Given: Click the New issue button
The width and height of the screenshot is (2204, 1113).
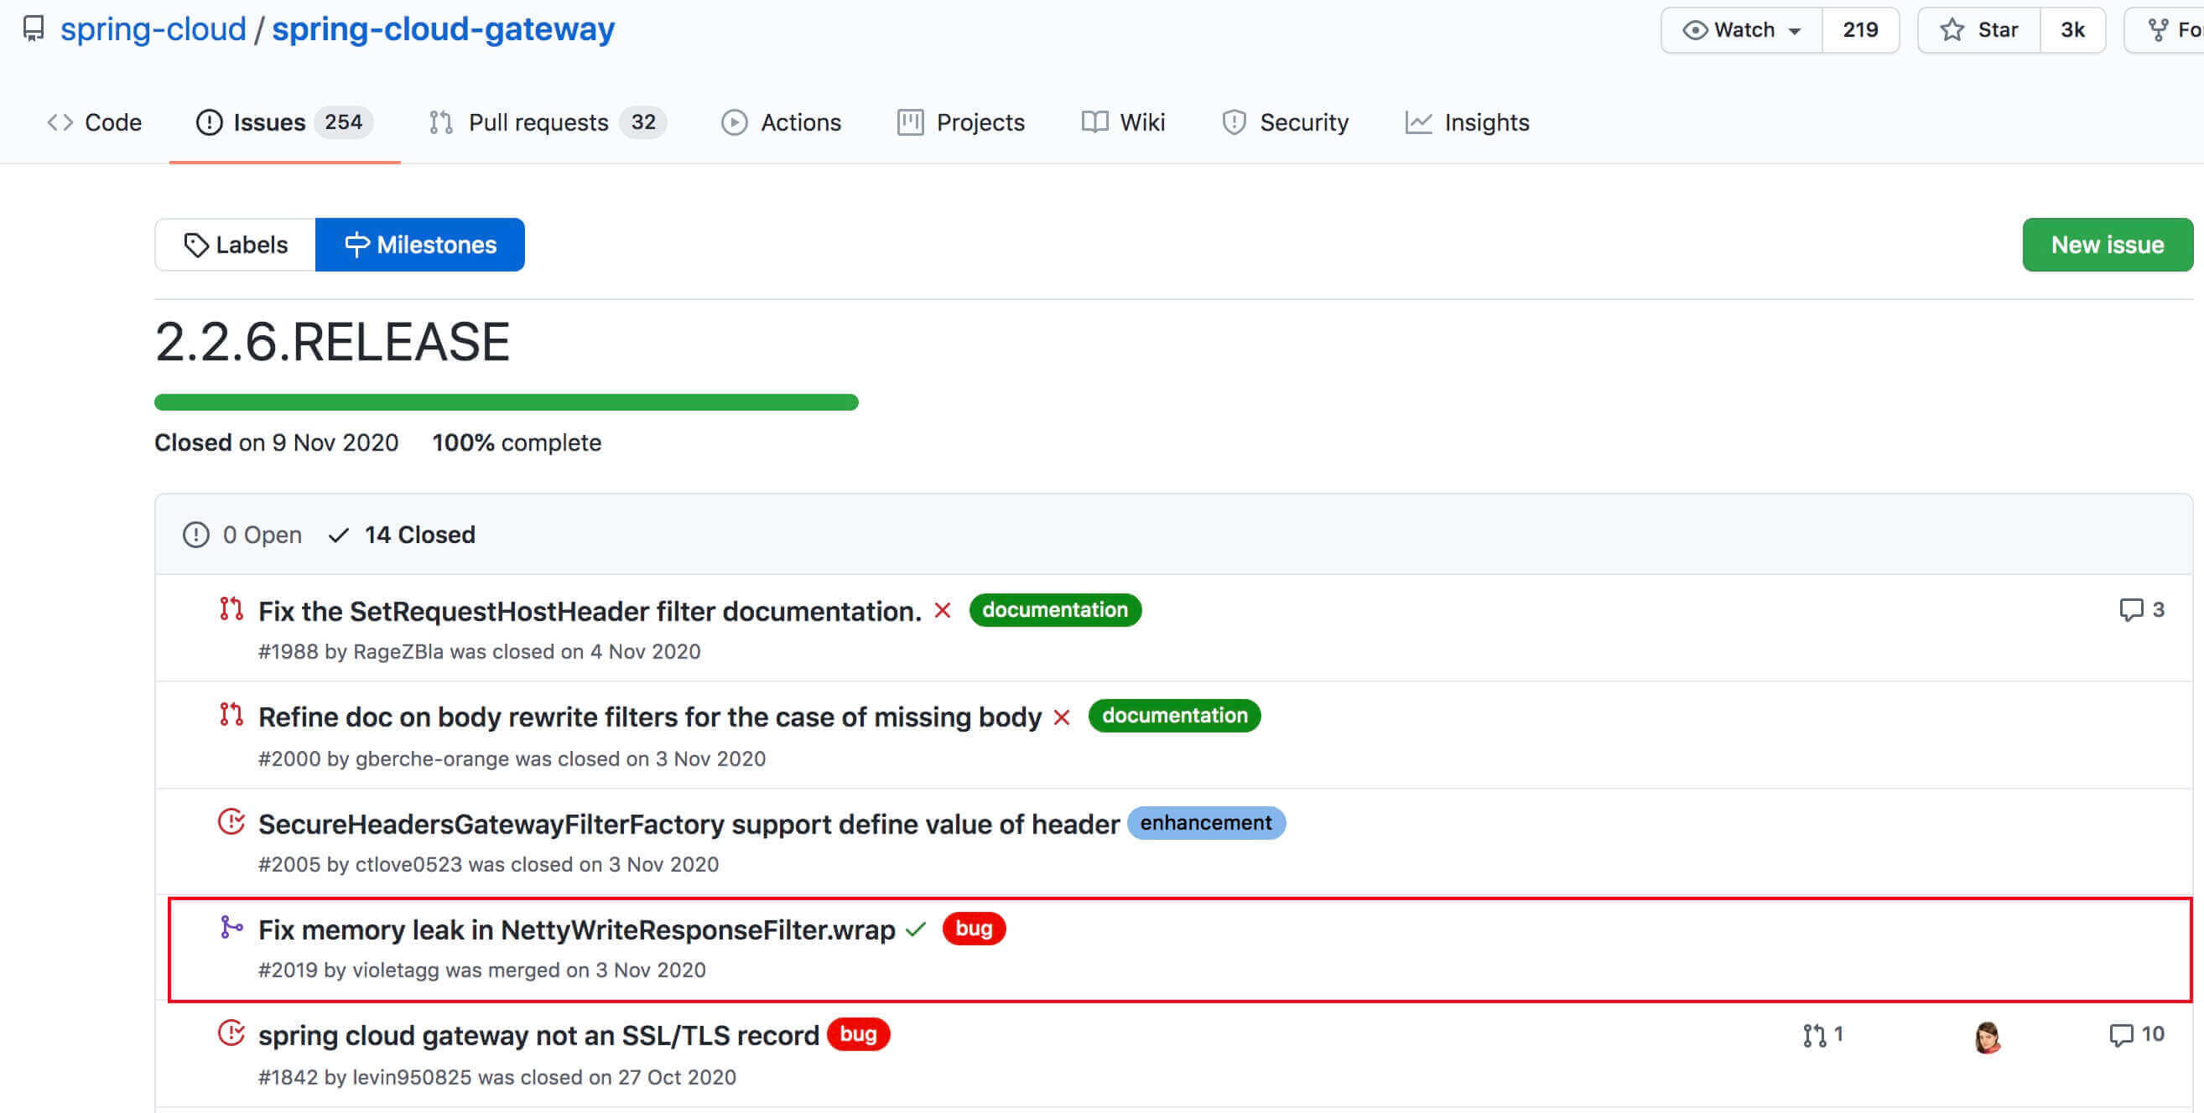Looking at the screenshot, I should click(x=2107, y=245).
